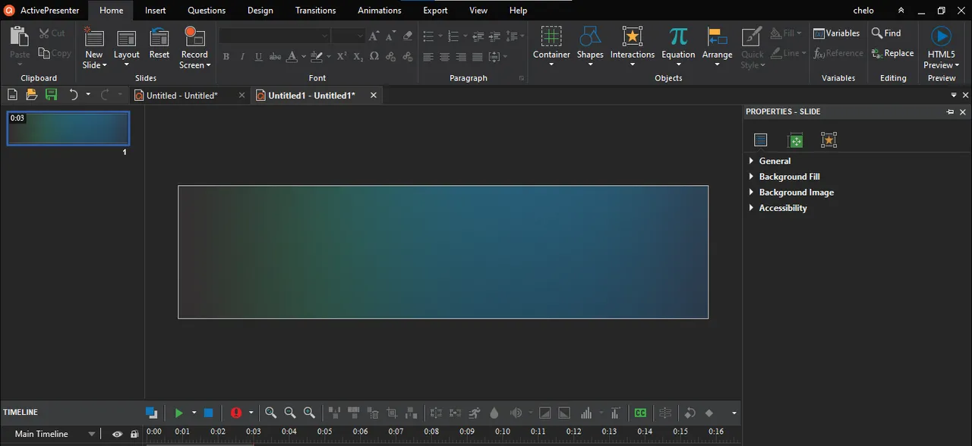Toggle strikethrough formatting
This screenshot has width=972, height=446.
pos(276,57)
